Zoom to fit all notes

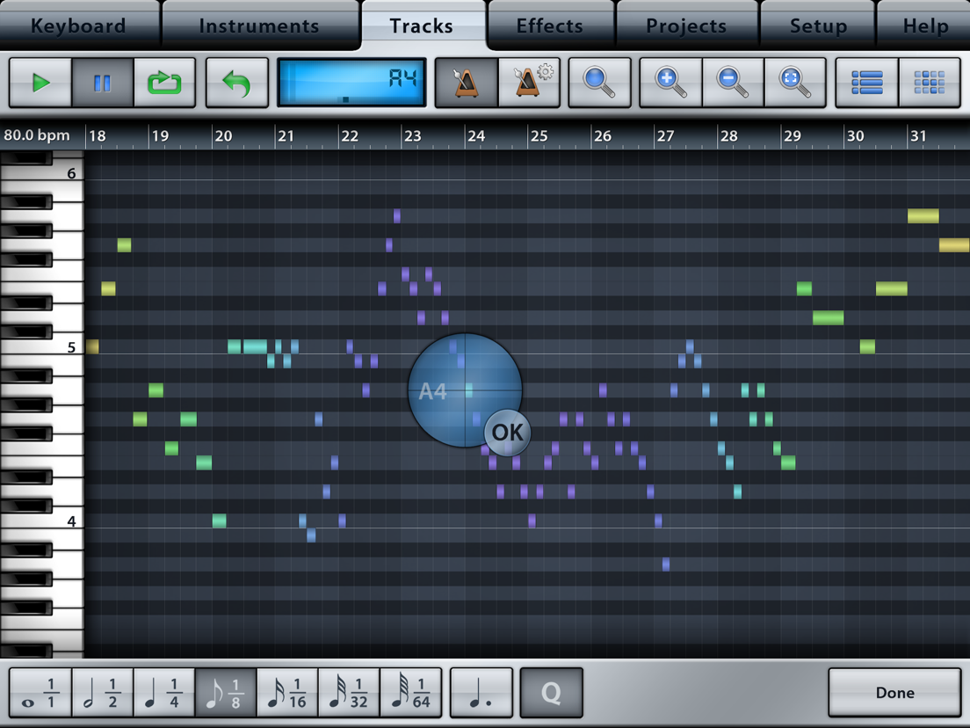coord(795,82)
